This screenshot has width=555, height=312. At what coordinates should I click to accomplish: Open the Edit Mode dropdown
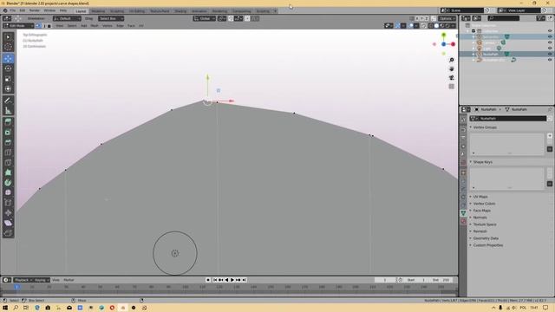coord(18,26)
